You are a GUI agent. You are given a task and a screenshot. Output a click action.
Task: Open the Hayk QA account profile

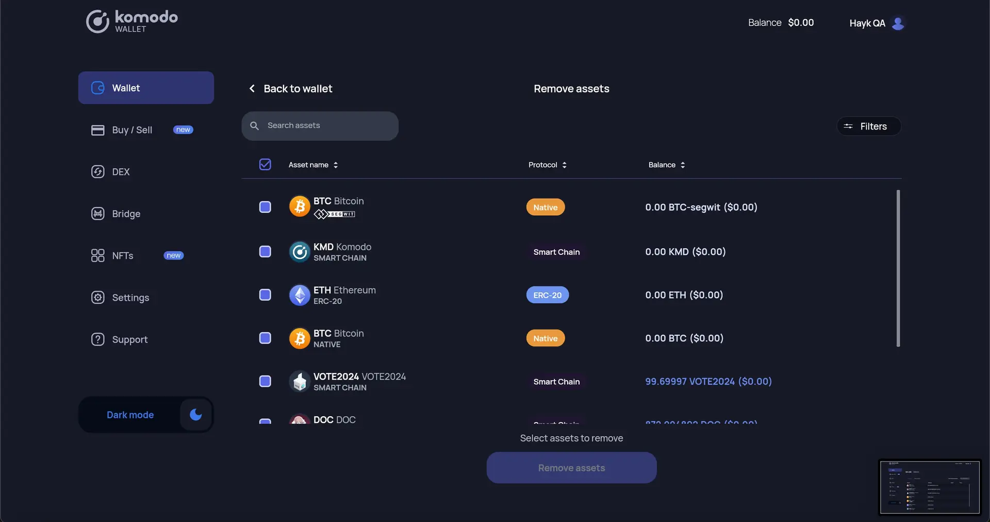(877, 23)
